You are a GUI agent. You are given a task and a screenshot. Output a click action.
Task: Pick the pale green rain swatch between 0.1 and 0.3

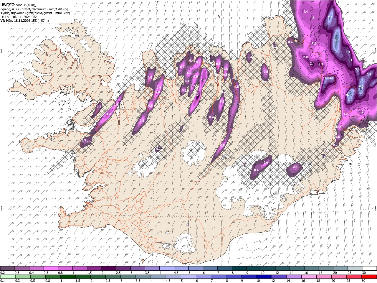[8, 277]
